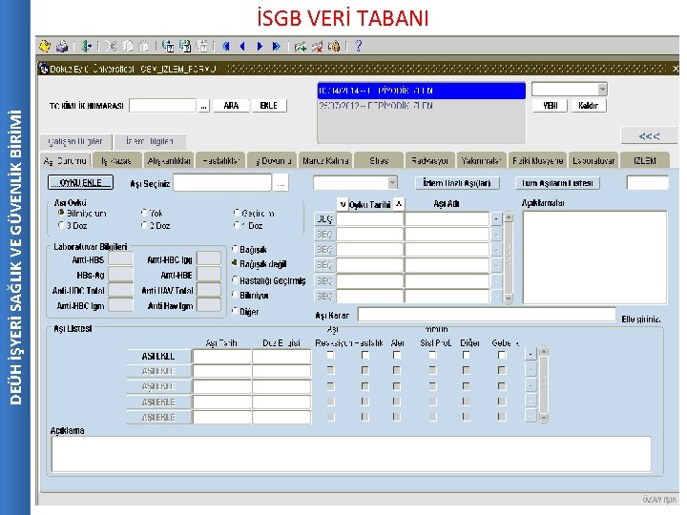Open the Hastalıklar tab
This screenshot has height=515, width=687.
(220, 161)
